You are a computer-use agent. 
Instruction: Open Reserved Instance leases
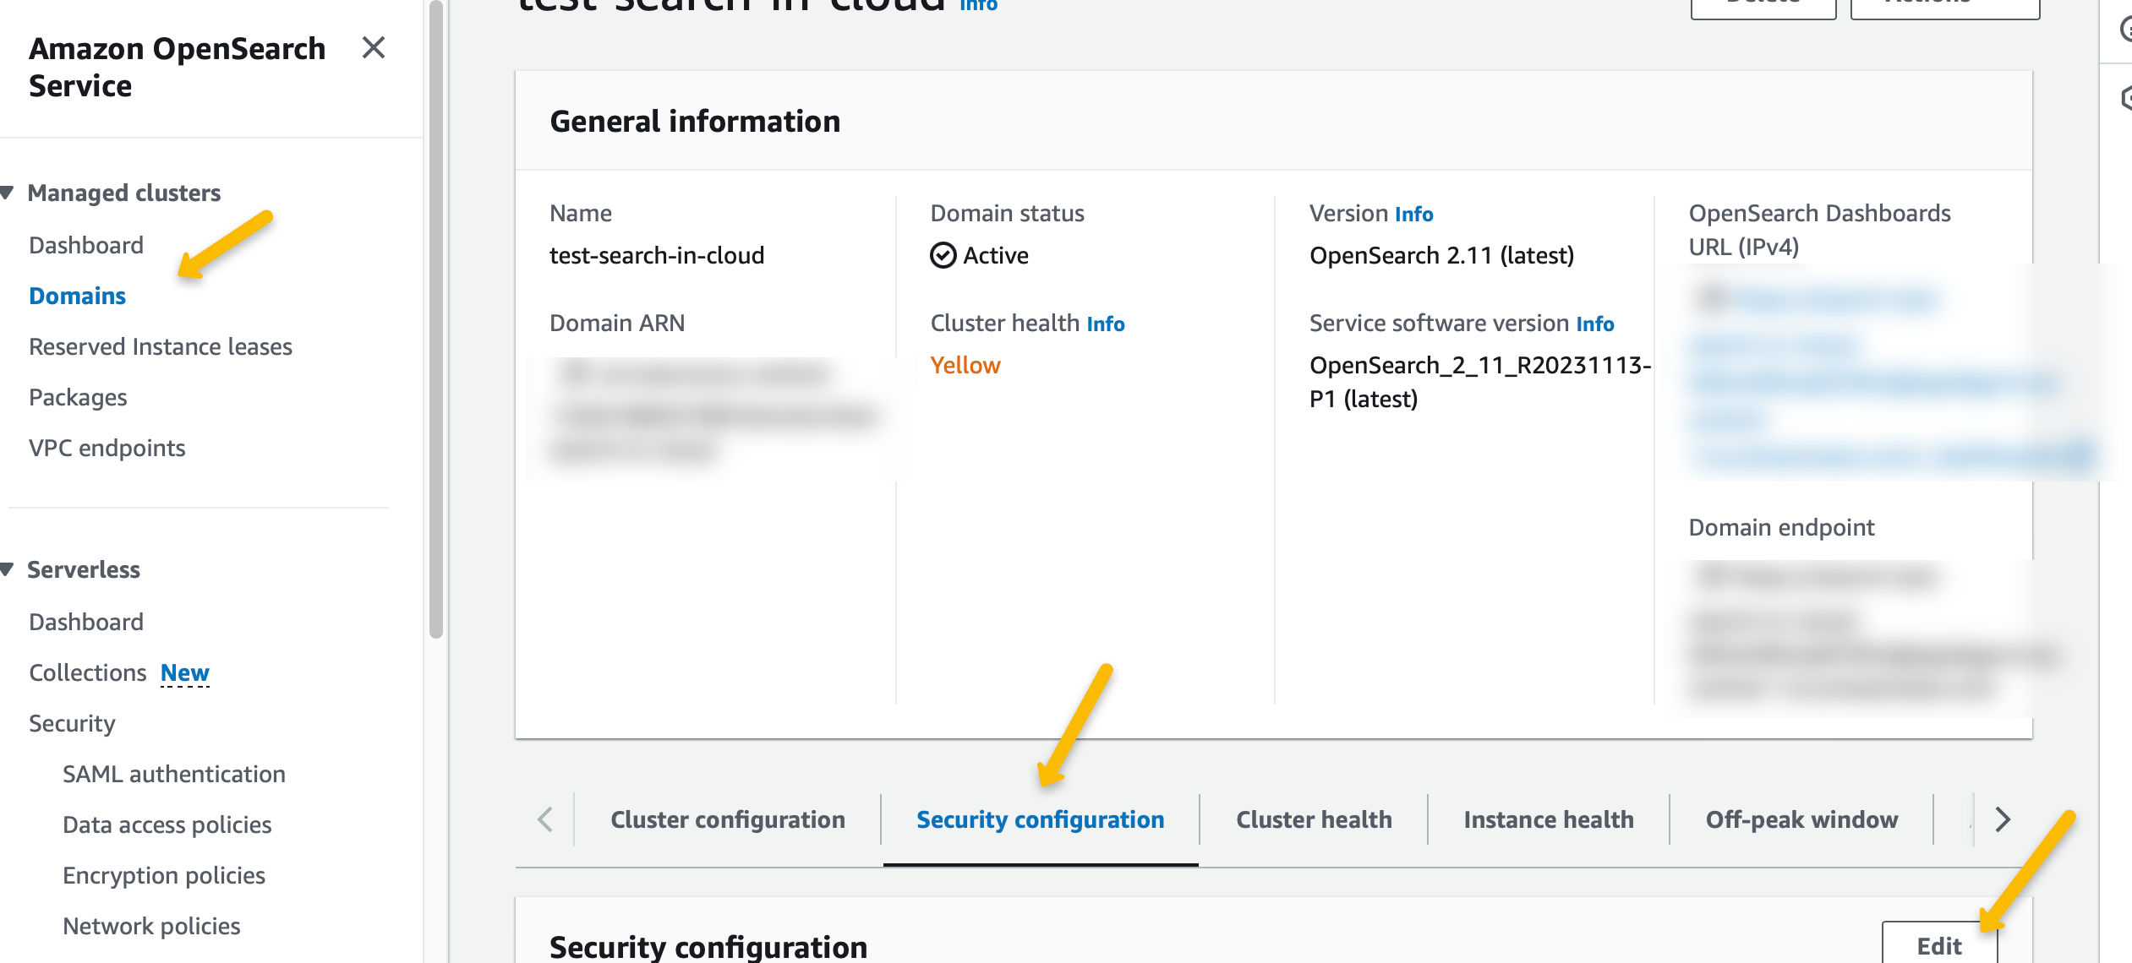point(161,346)
